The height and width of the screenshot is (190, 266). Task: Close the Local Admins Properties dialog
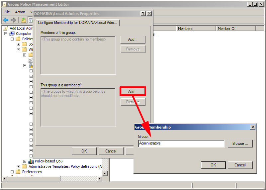click(149, 13)
